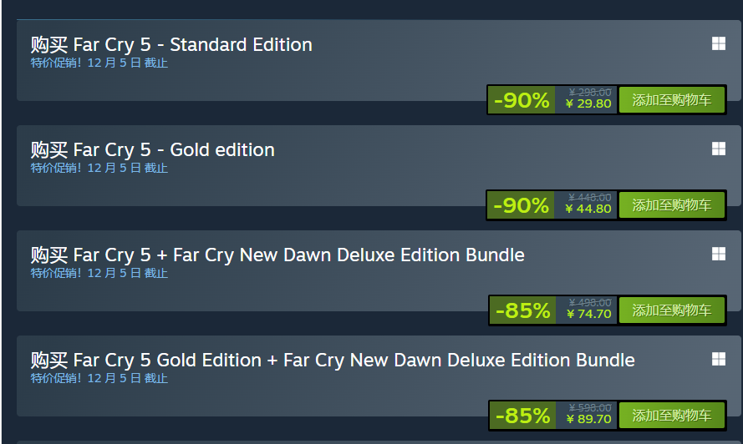This screenshot has height=444, width=743.
Task: Click the -90% discount badge on Gold edition
Action: pyautogui.click(x=522, y=206)
